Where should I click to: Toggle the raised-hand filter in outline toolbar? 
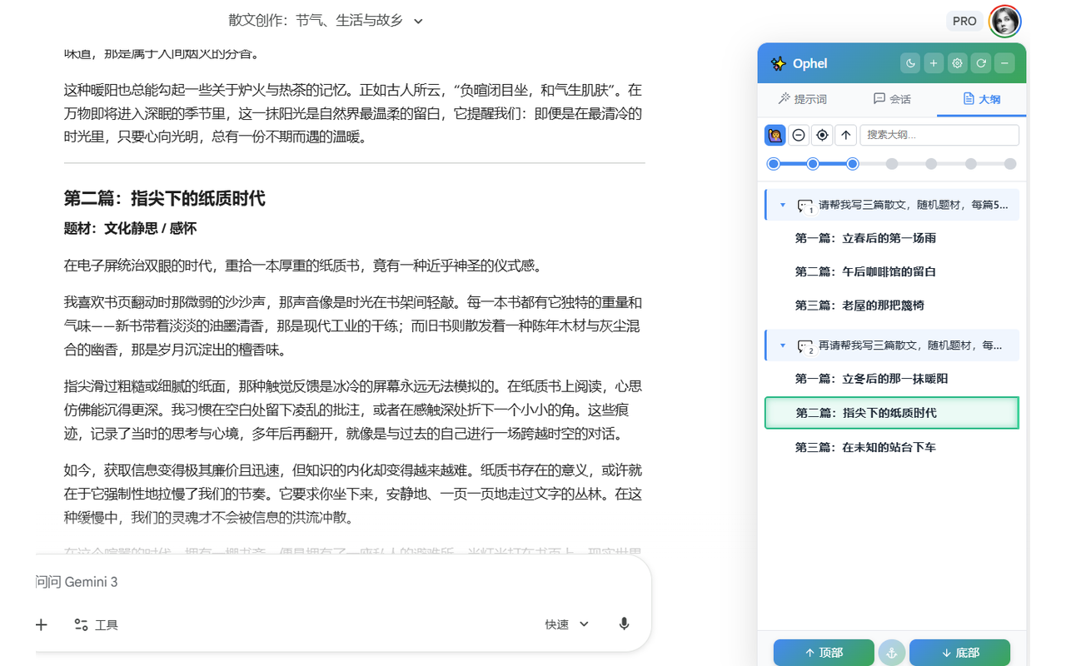pos(774,134)
